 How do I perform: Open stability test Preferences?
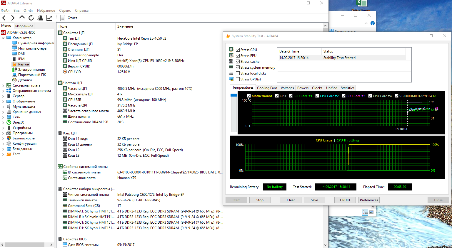coord(369,200)
